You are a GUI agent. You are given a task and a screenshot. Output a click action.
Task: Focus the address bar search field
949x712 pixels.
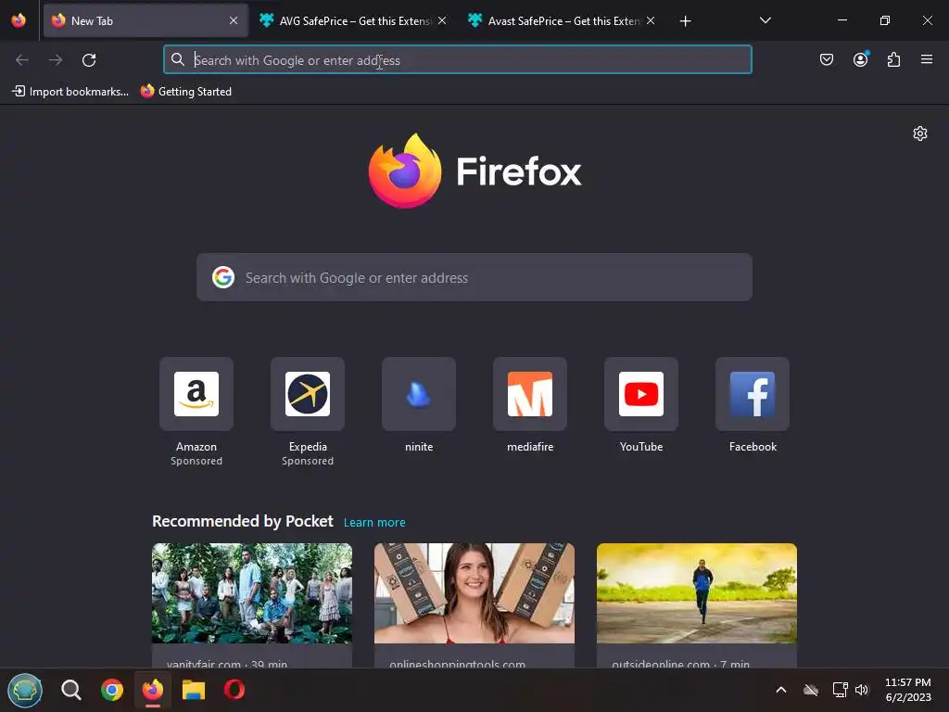click(458, 59)
